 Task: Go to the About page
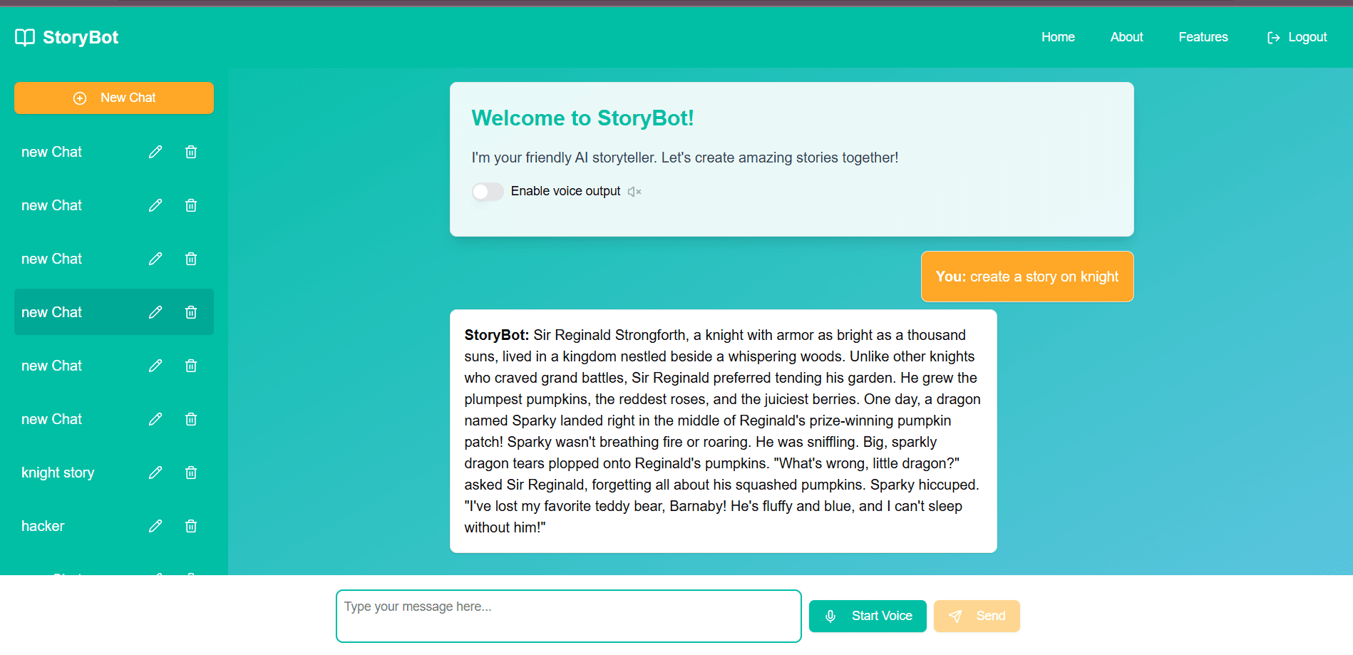[1126, 37]
